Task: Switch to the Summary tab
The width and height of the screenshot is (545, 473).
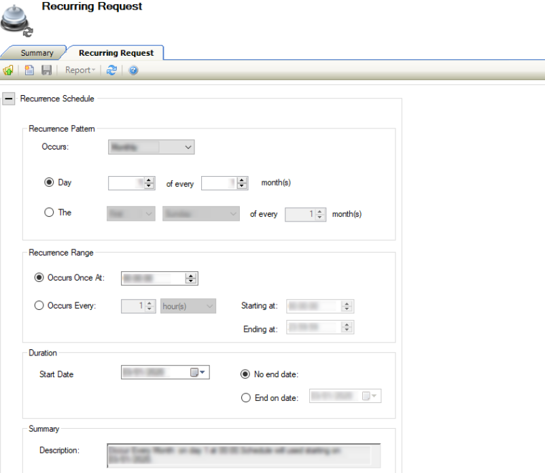Action: point(37,53)
